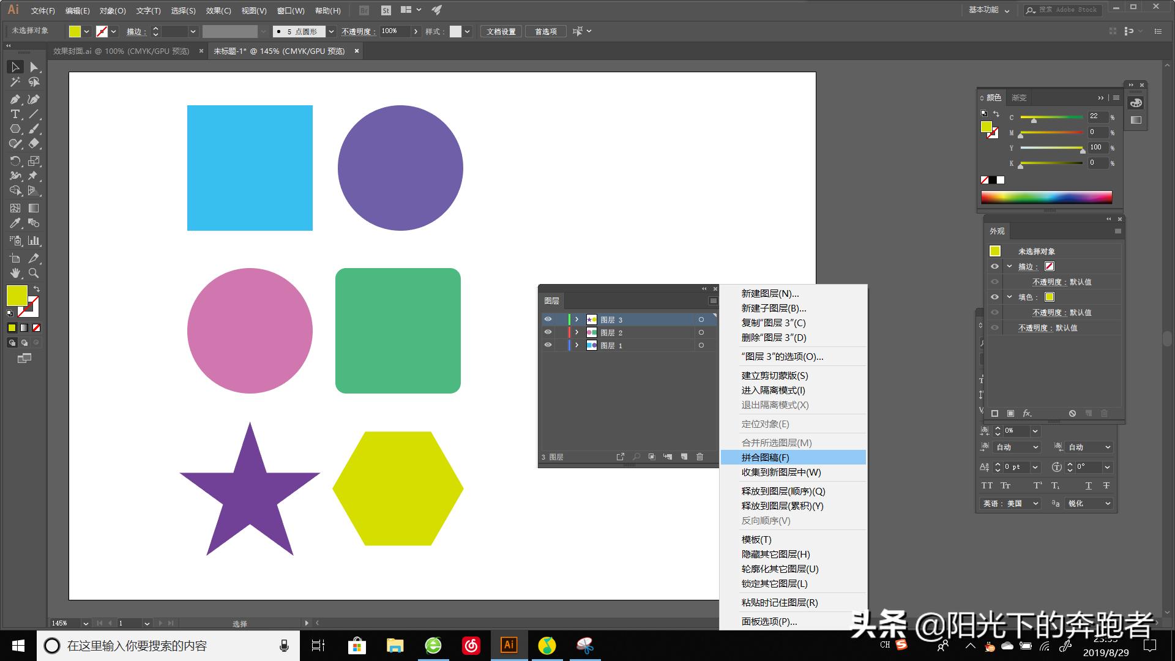The width and height of the screenshot is (1175, 661).
Task: Click the Delete Layer trash icon
Action: coord(700,457)
